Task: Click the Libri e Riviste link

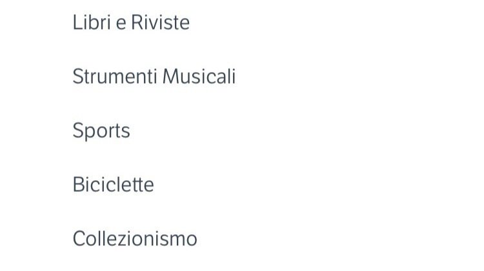Action: pyautogui.click(x=131, y=23)
